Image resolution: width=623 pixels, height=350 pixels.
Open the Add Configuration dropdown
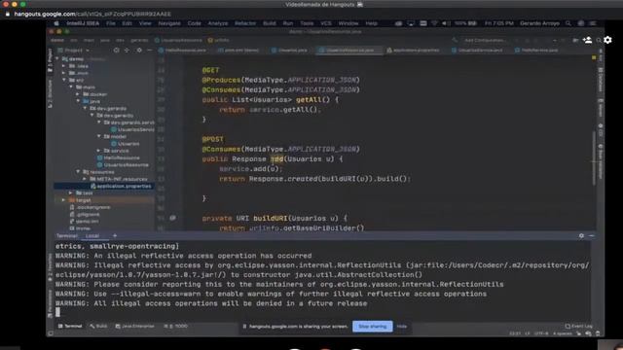(x=486, y=40)
